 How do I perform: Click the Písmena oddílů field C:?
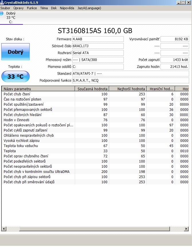[x=98, y=67]
